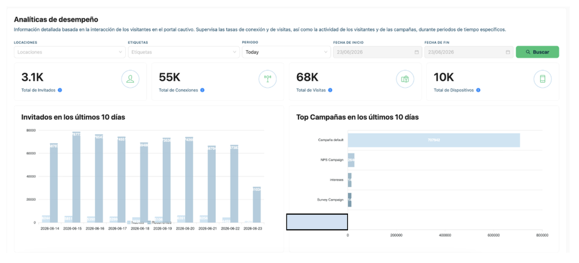
Task: Click info icon next to Total de Dispositivos
Action: [478, 90]
